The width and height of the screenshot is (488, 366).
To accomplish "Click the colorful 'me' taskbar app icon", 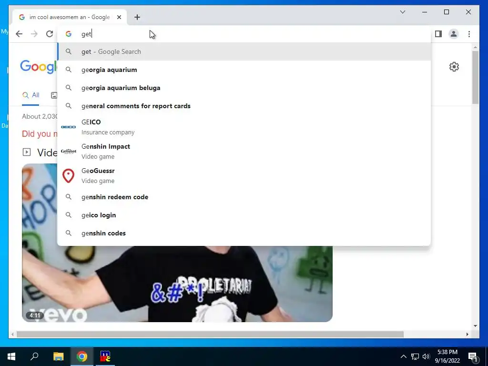I will coord(105,356).
